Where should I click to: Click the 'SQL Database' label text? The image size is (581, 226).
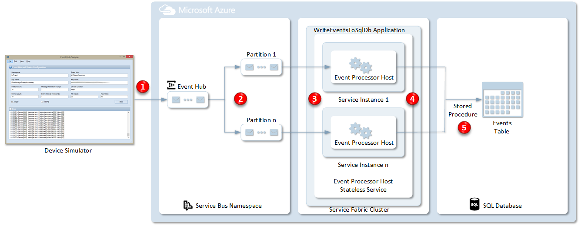pos(502,205)
